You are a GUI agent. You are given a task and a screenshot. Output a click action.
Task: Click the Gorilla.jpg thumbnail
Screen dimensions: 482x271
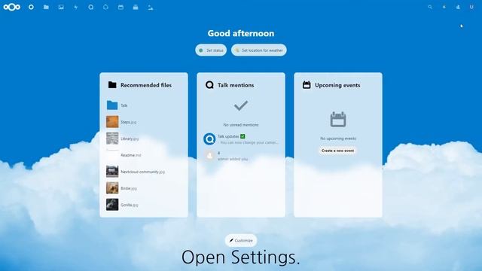click(x=112, y=205)
